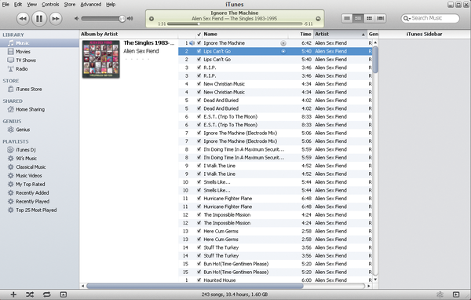Click the horizontal scrollbar right arrow
This screenshot has height=300, width=471.
click(369, 286)
